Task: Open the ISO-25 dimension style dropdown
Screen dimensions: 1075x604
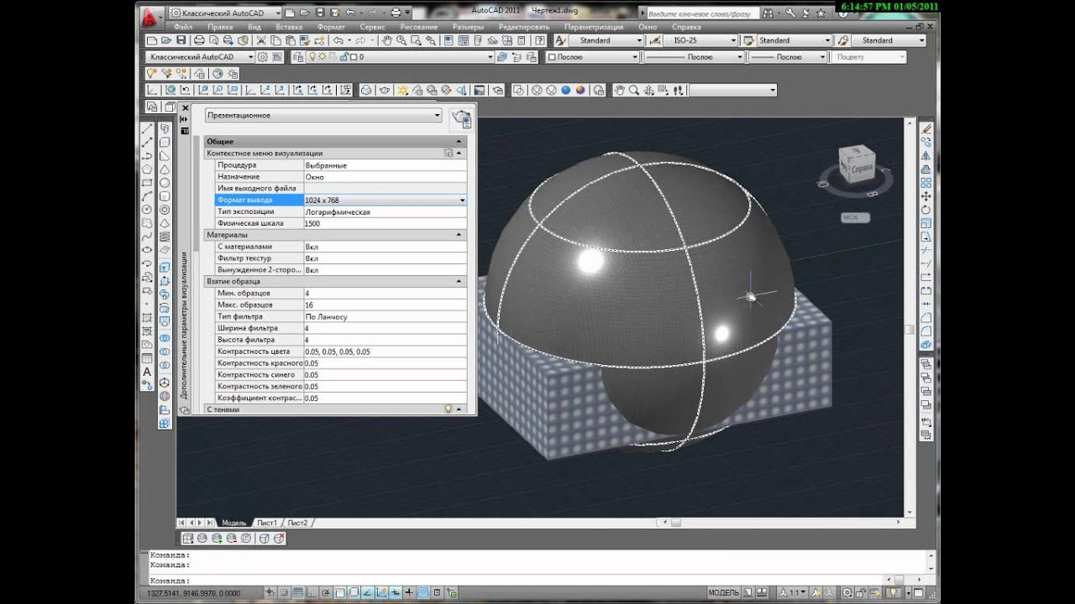Action: (700, 40)
